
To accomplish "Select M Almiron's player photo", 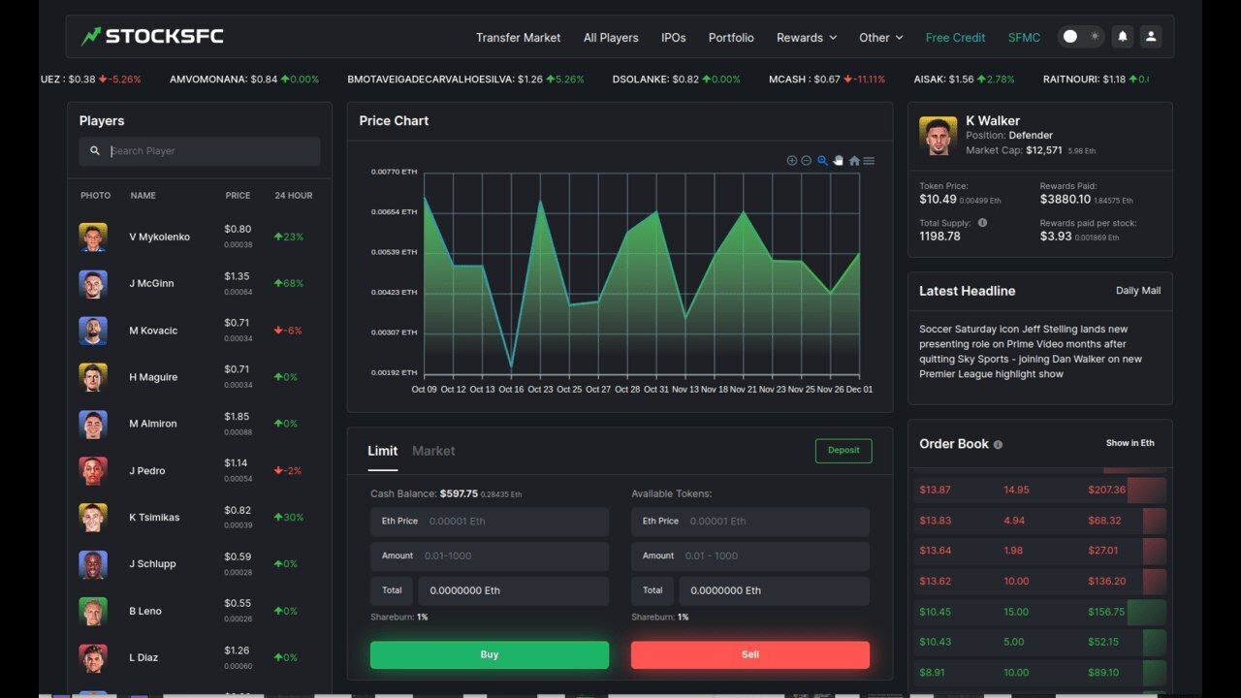I will [93, 424].
